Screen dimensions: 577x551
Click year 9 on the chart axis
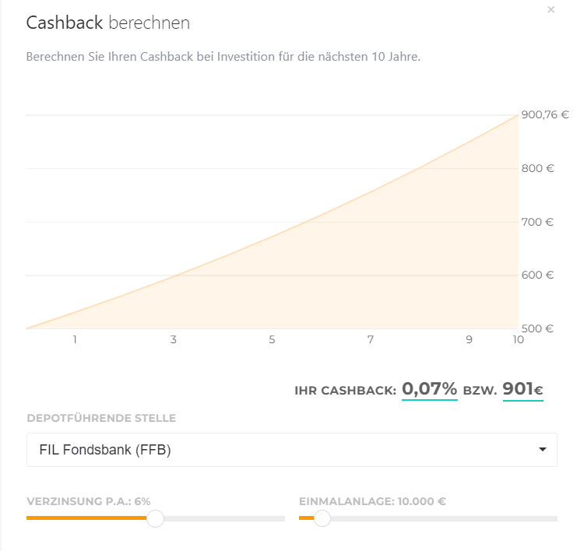click(x=469, y=339)
